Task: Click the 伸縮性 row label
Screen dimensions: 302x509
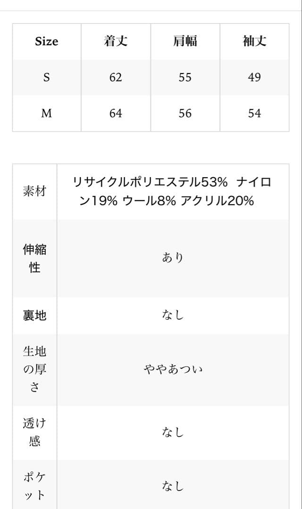Action: pyautogui.click(x=34, y=258)
